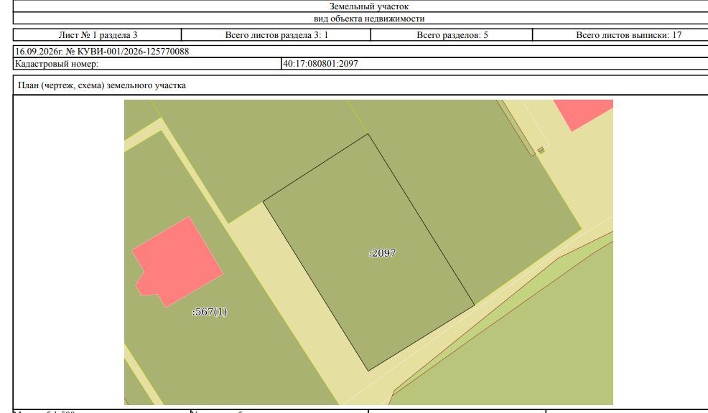Click the 'Лист № 1 раздела 3' cell

click(x=98, y=34)
